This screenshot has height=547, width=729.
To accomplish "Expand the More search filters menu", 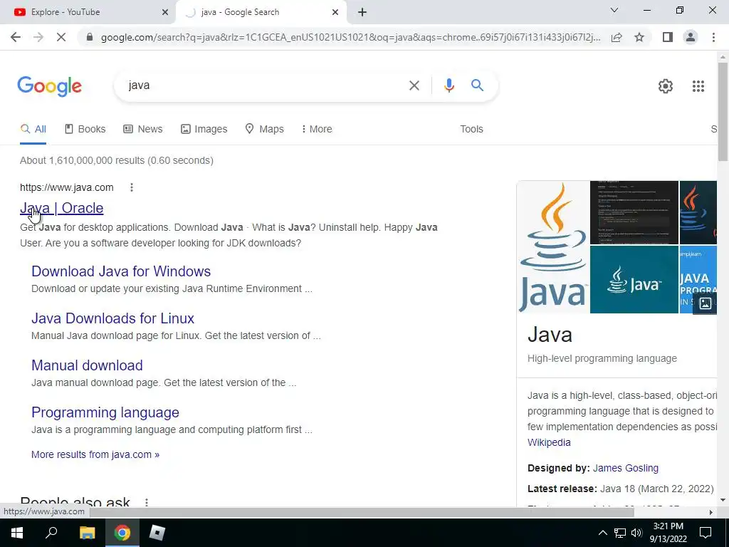I will coord(317,129).
